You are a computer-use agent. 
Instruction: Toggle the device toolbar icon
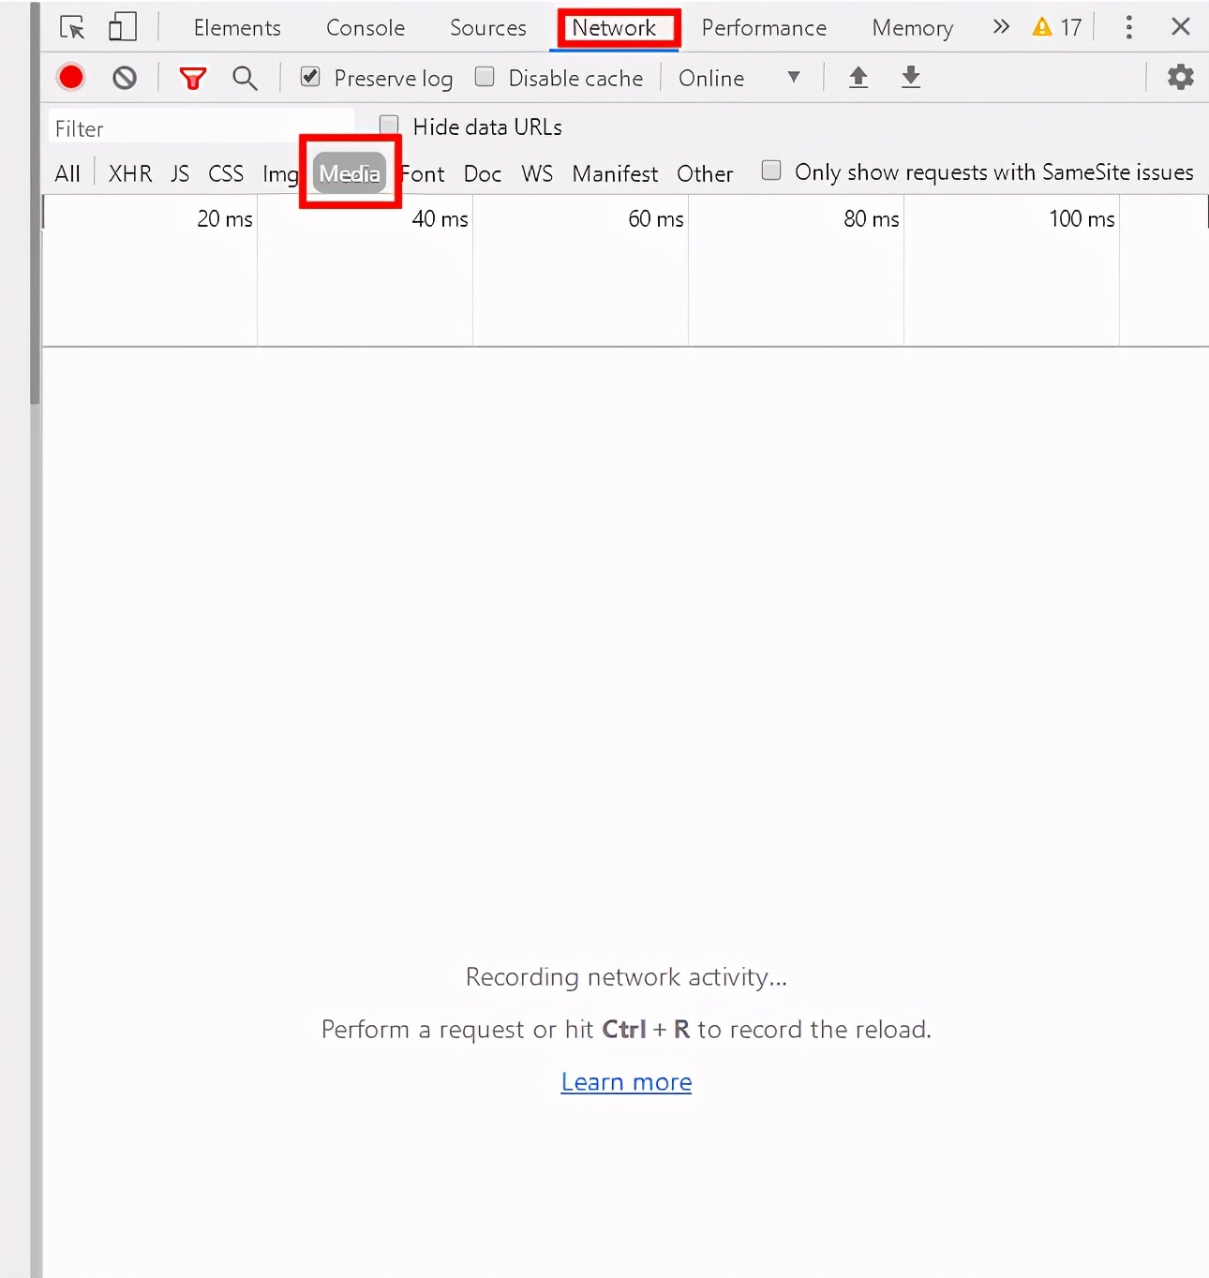pyautogui.click(x=122, y=27)
